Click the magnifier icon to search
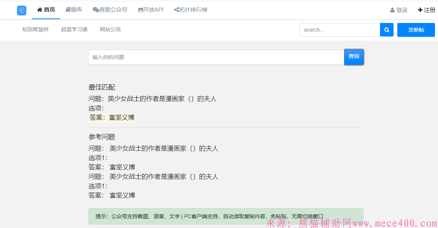Image resolution: width=438 pixels, height=228 pixels. pyautogui.click(x=386, y=30)
